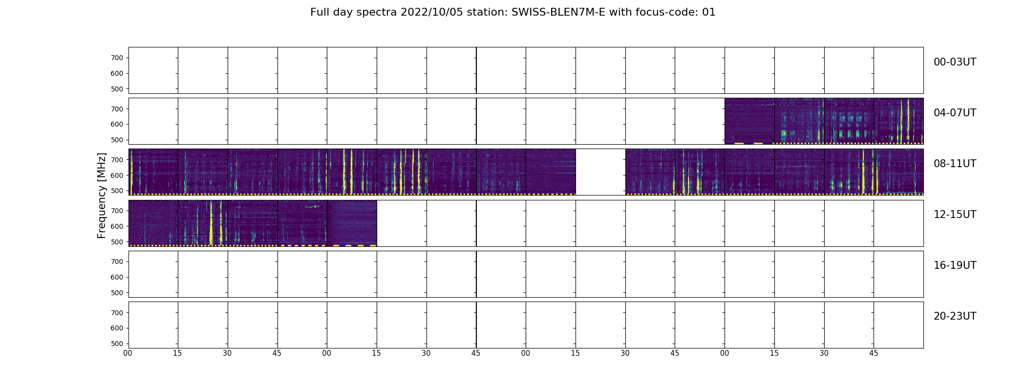The image size is (1026, 391).
Task: Select the "Frequency [MHz]" y-axis label
Action: 102,195
